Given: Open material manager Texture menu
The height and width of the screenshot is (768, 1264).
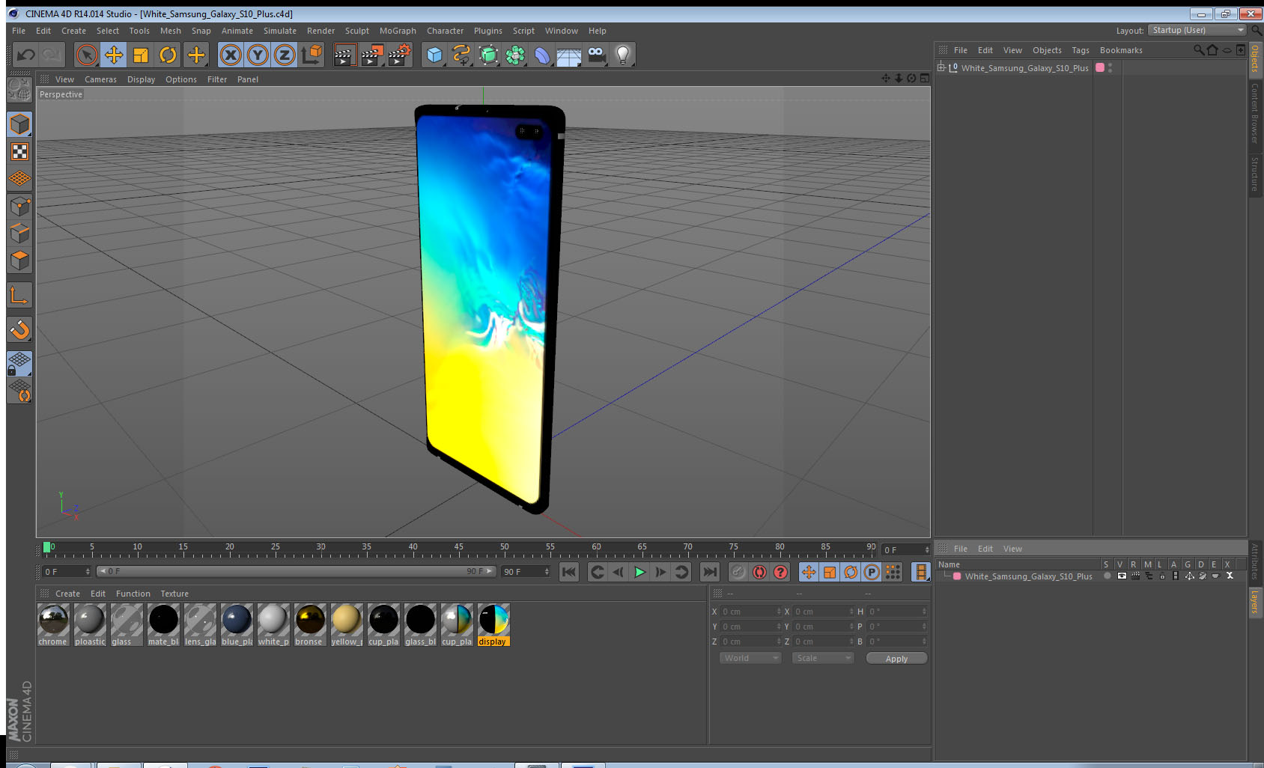Looking at the screenshot, I should (x=174, y=594).
